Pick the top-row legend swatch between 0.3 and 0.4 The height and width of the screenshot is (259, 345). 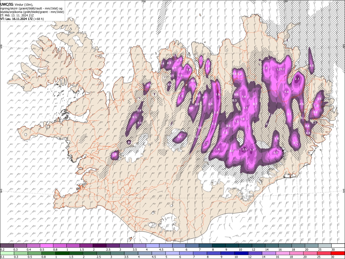tap(20, 246)
